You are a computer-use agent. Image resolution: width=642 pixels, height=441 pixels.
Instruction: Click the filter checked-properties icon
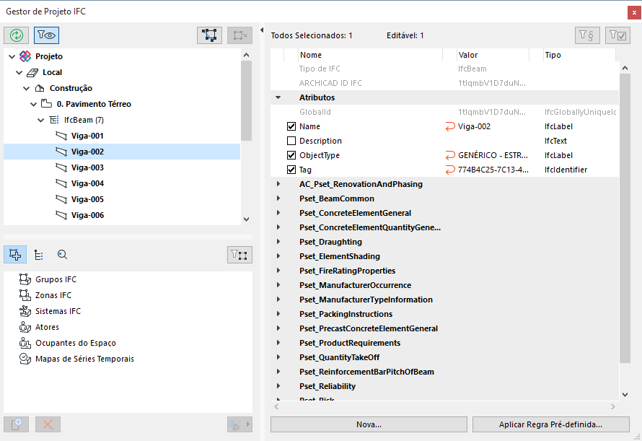tap(618, 35)
